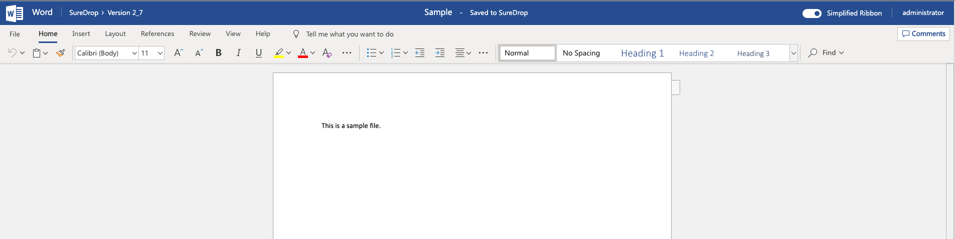Switch to the Review tab
This screenshot has height=239, width=955.
200,33
